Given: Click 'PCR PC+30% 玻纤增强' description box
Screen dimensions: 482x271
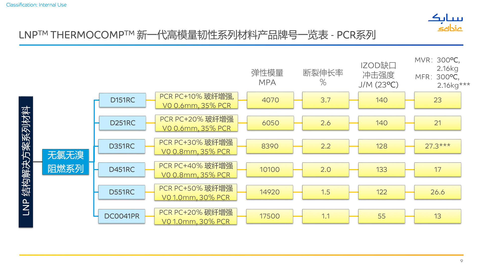Looking at the screenshot, I should (196, 147).
